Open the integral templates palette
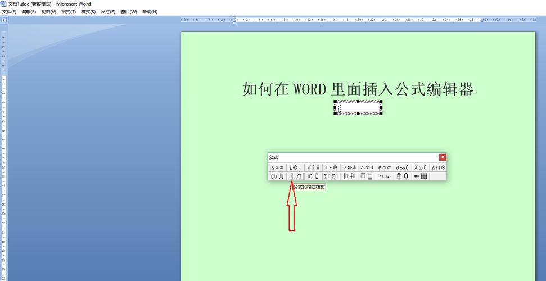This screenshot has height=281, width=546. point(349,176)
